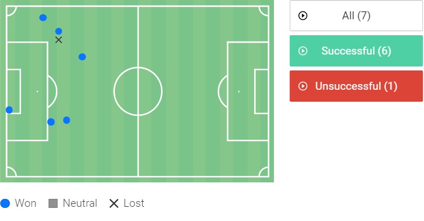Click the blue dot on the left goal line
This screenshot has width=424, height=221.
click(9, 110)
